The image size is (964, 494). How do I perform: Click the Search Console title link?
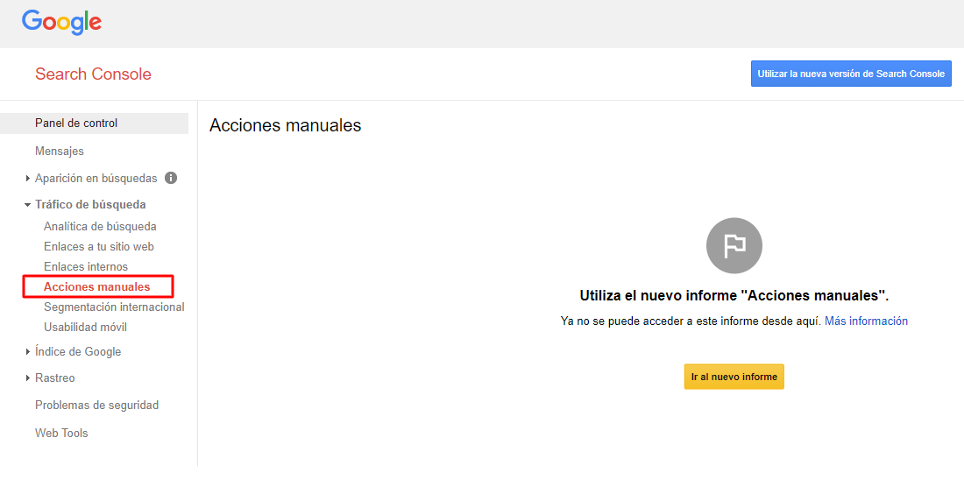pos(93,74)
